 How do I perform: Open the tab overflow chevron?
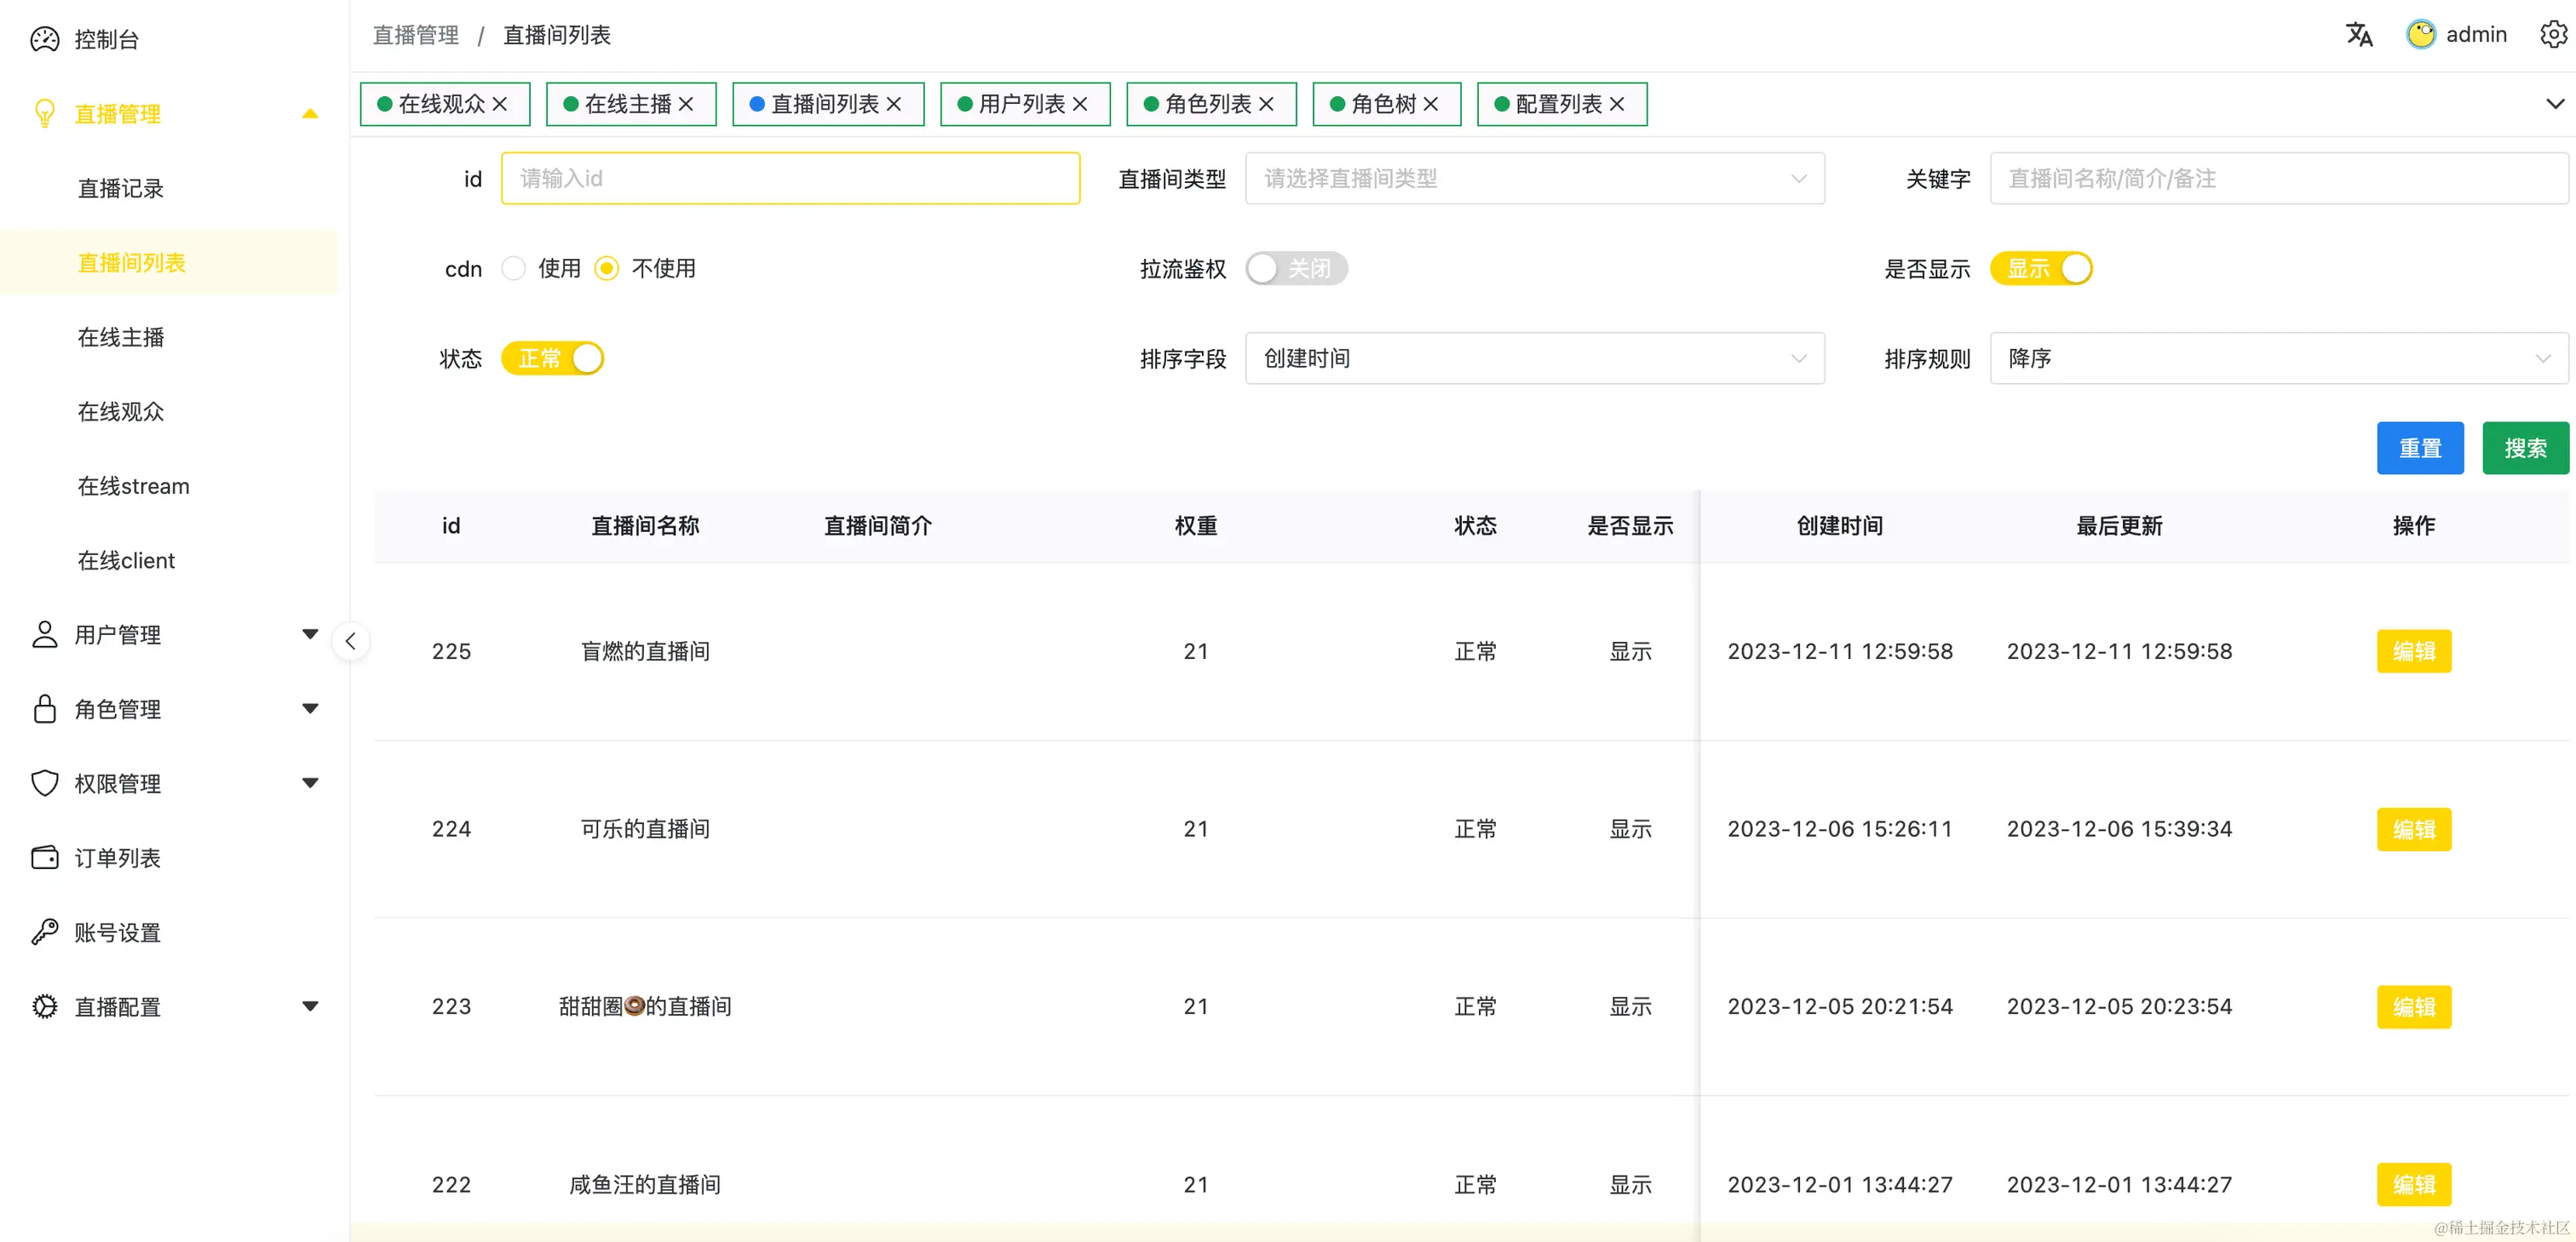[2555, 104]
